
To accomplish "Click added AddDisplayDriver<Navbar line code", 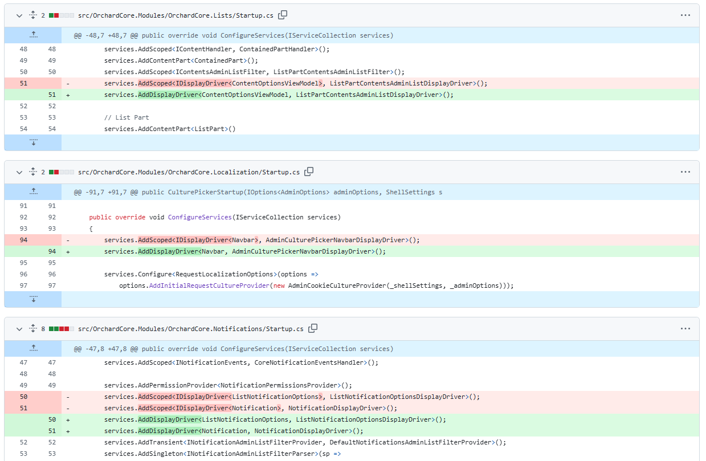I will (245, 251).
